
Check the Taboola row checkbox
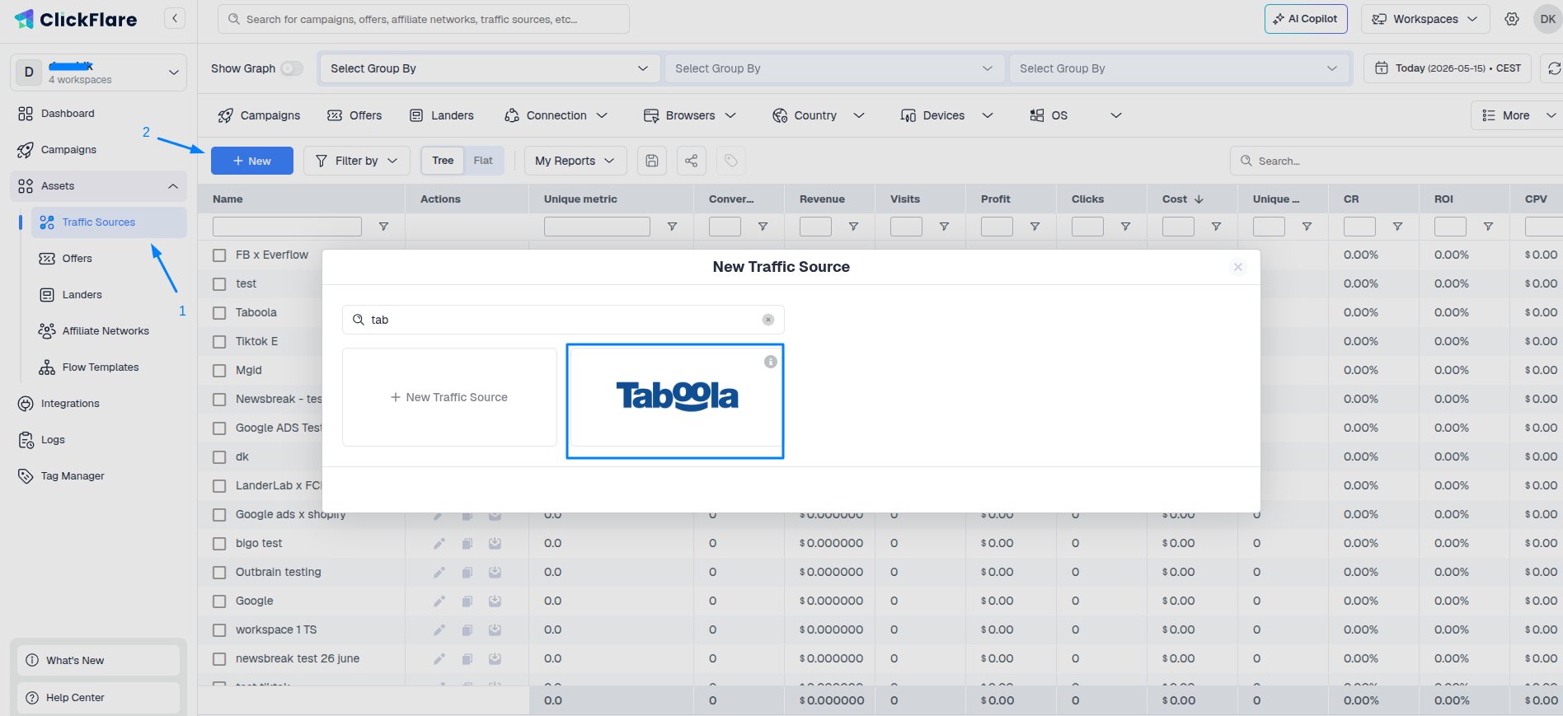(x=219, y=313)
